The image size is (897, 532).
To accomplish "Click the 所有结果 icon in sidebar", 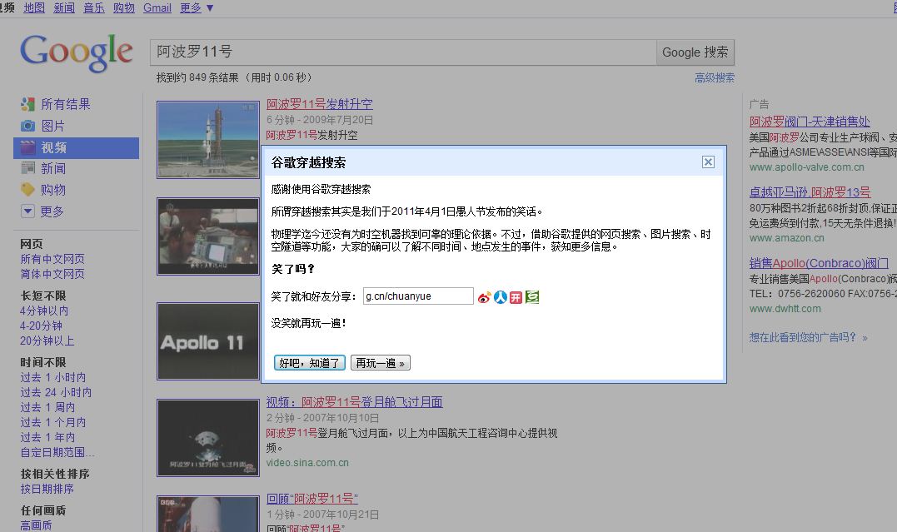I will [27, 104].
